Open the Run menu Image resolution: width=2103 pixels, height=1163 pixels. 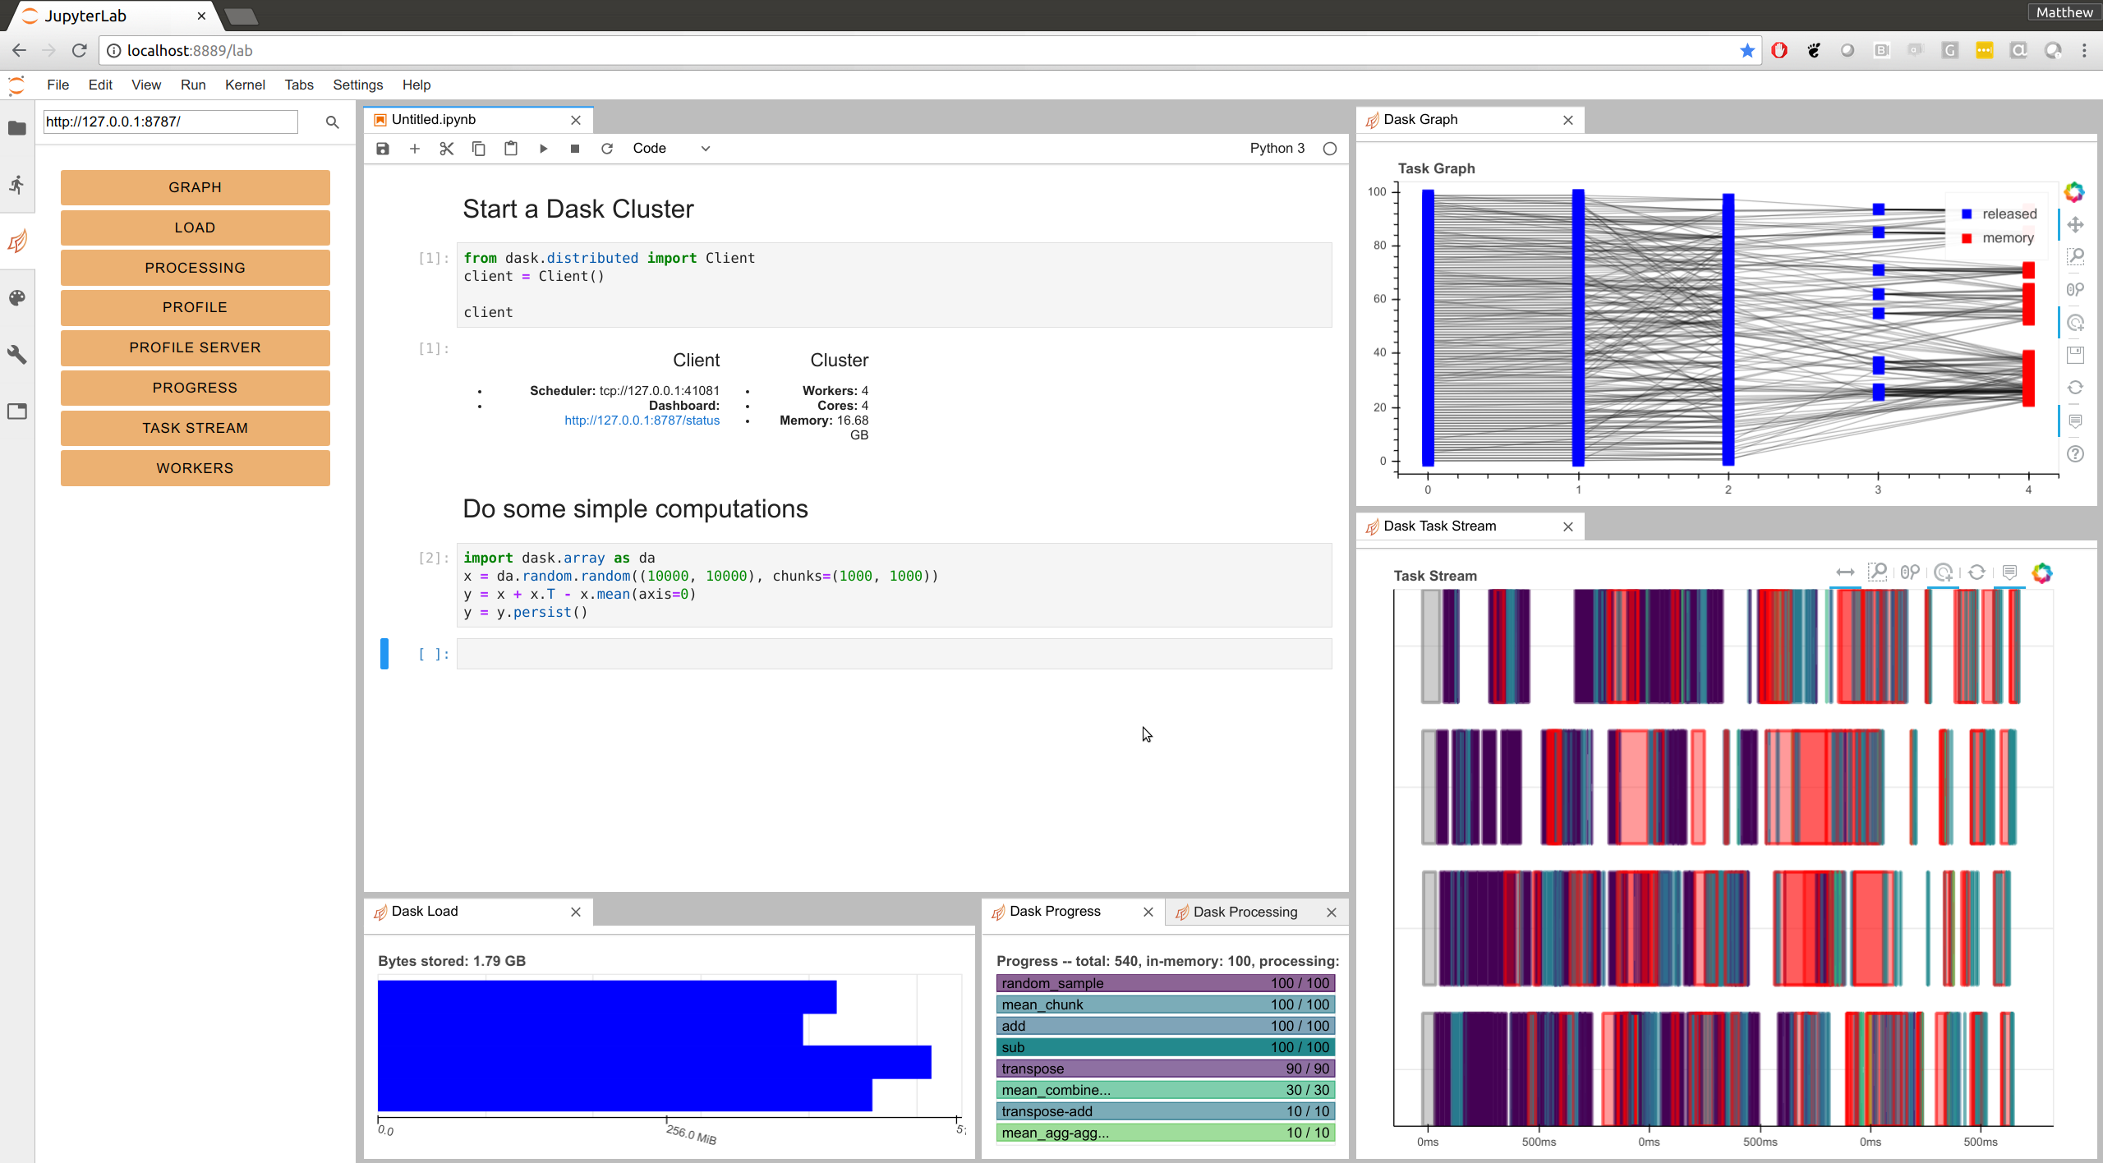coord(193,85)
